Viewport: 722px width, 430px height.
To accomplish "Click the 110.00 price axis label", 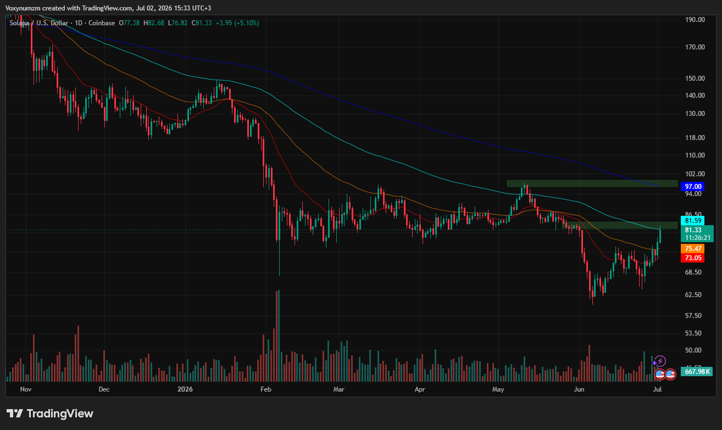I will click(695, 155).
